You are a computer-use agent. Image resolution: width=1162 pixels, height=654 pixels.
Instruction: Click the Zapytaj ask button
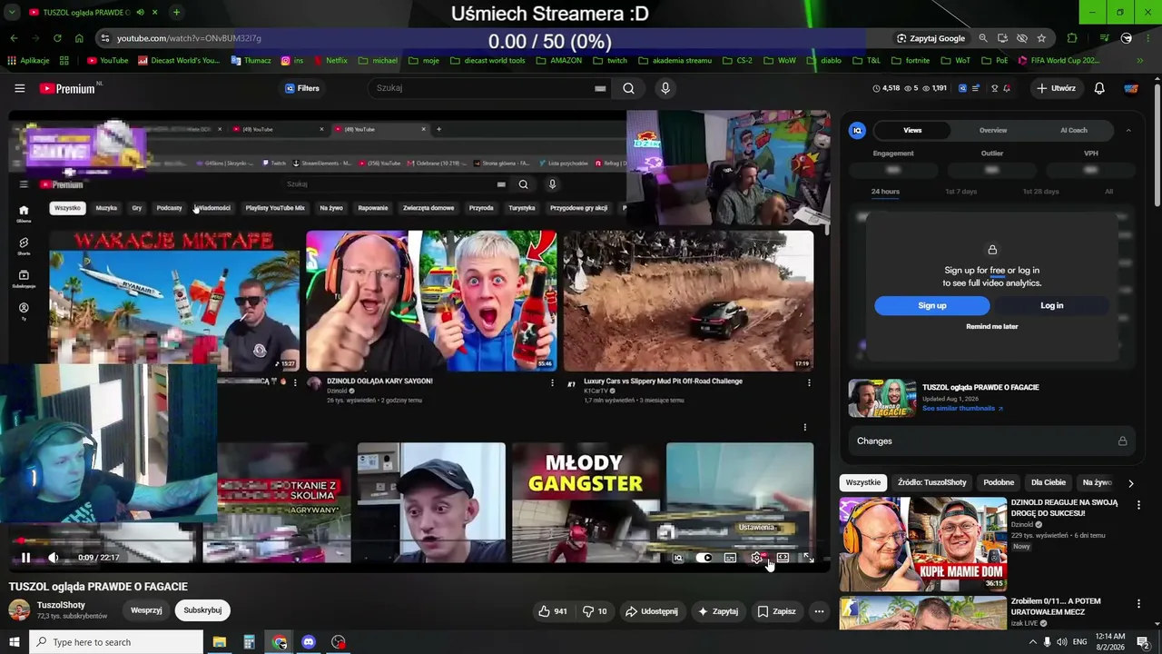click(x=718, y=611)
